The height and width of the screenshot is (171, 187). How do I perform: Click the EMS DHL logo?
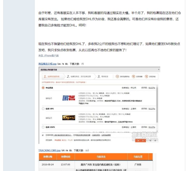pyautogui.click(x=69, y=98)
